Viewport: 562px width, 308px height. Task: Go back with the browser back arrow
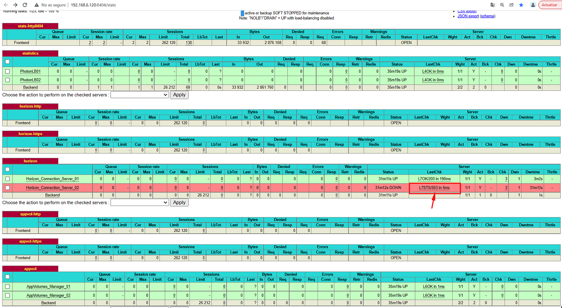pos(6,5)
